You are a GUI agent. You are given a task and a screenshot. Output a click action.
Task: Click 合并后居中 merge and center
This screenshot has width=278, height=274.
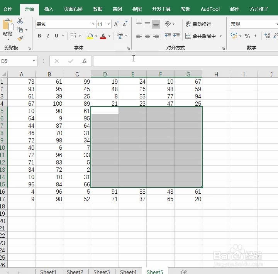(x=200, y=36)
